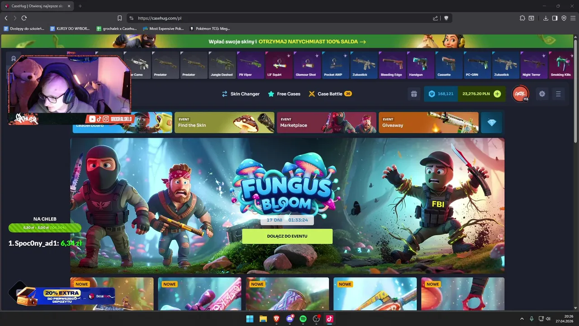Open the browser downloads icon
The width and height of the screenshot is (579, 326).
point(546,18)
